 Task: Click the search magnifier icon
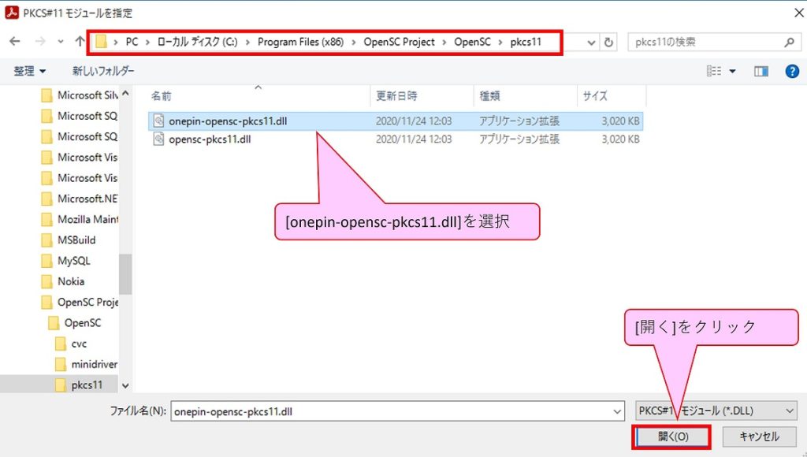click(789, 42)
